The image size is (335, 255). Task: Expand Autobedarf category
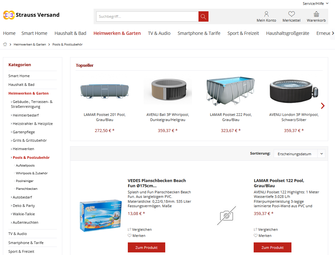[x=21, y=197]
